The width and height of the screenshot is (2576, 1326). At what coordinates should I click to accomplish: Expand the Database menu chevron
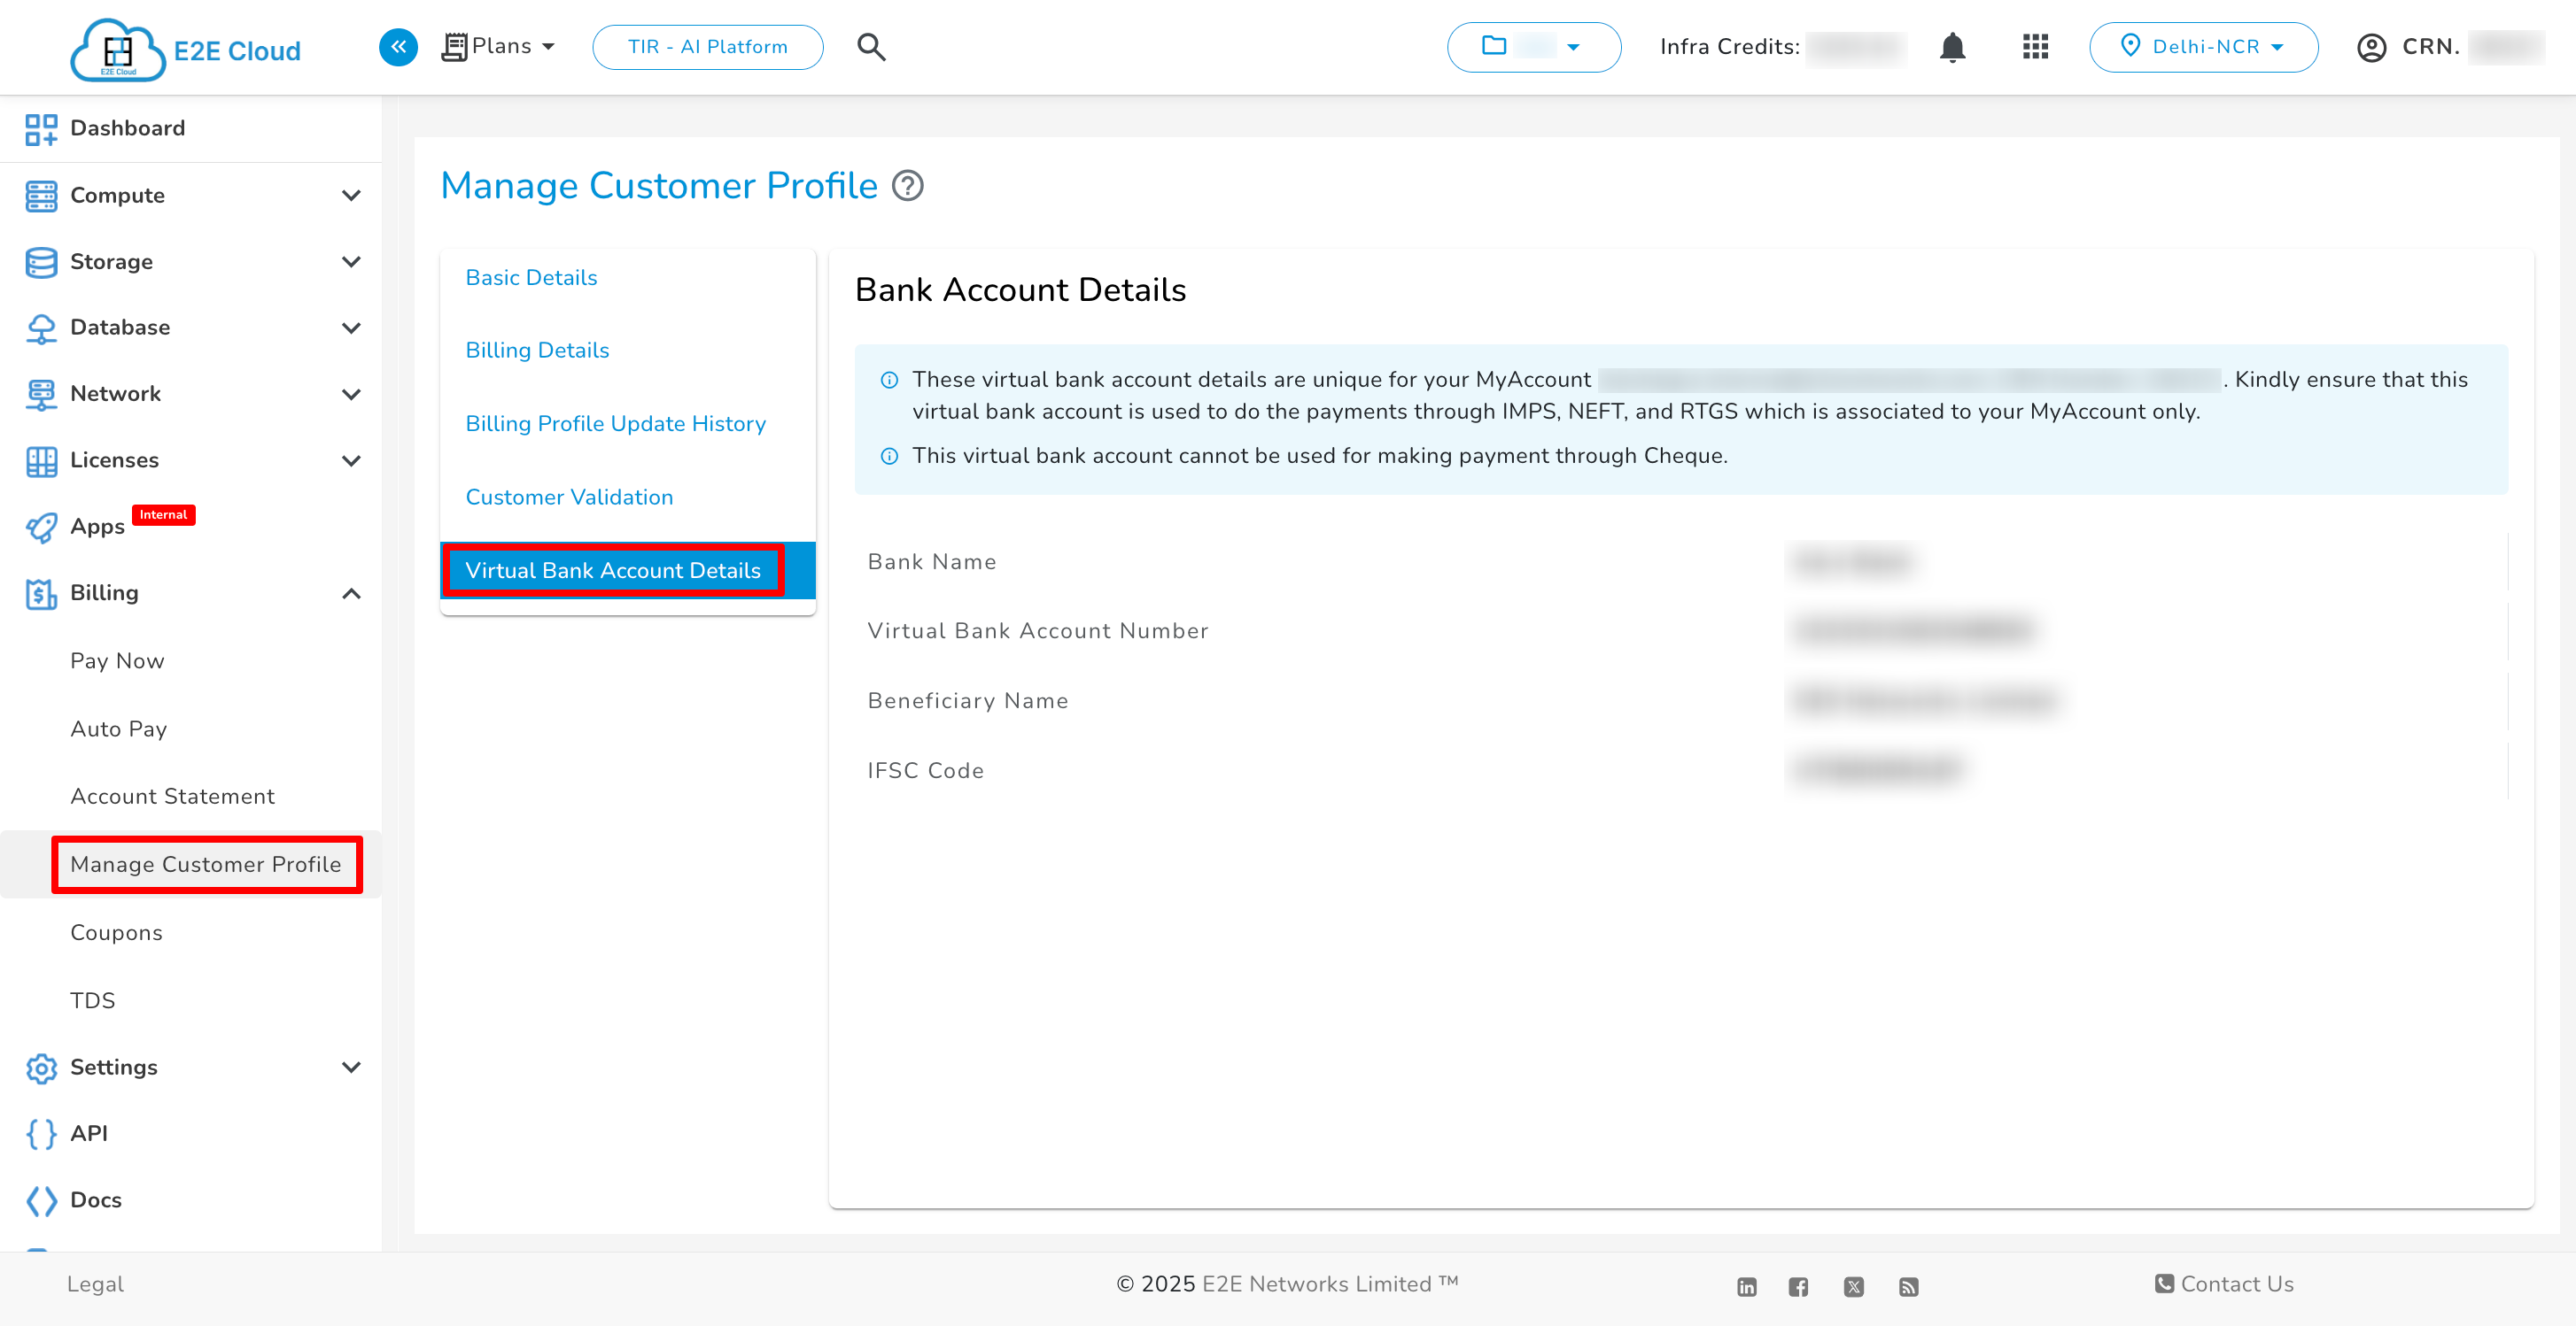[x=351, y=328]
